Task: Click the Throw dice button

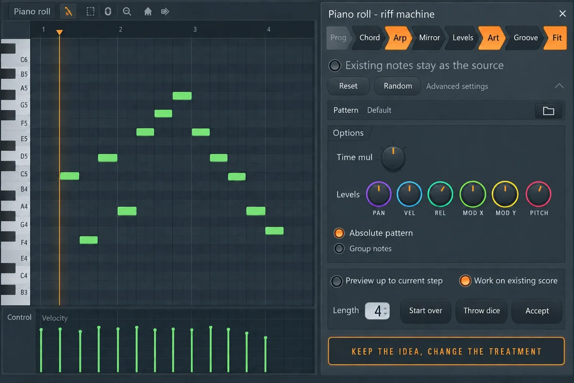Action: click(x=481, y=311)
